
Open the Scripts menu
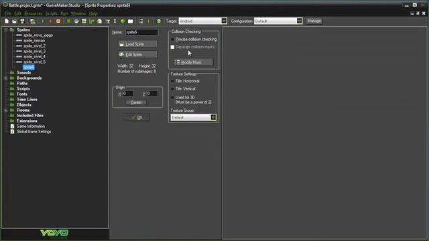[x=52, y=13]
